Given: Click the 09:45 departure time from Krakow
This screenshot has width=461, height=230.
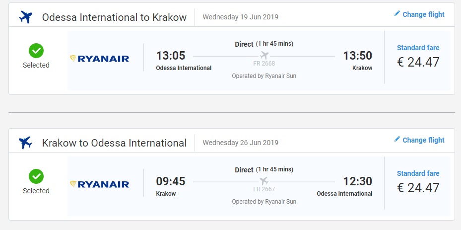Looking at the screenshot, I should click(x=170, y=181).
